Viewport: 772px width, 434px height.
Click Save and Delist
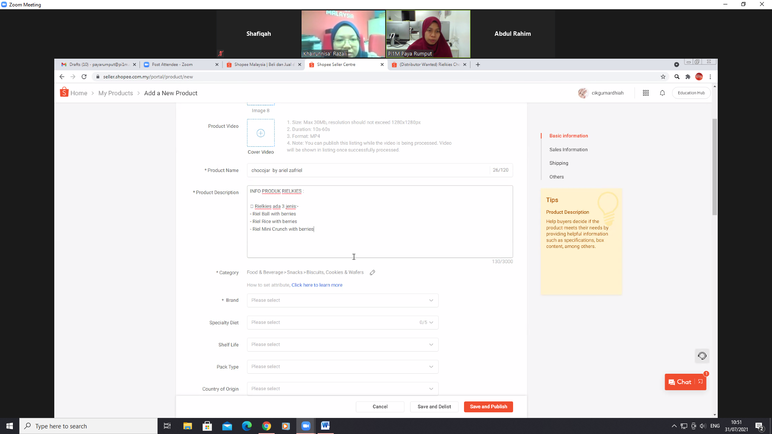434,407
